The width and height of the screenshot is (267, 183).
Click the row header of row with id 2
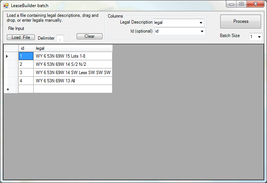pos(11,64)
